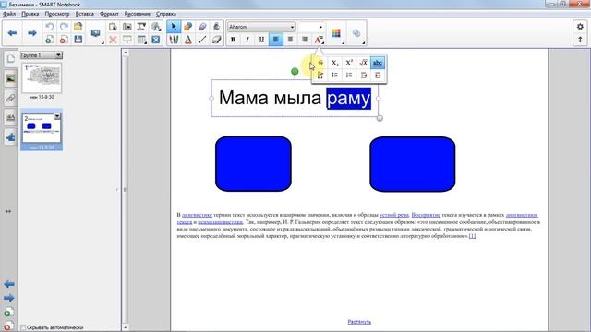Viewport: 591px width, 332px height.
Task: Open the screen display options icon
Action: pos(96,33)
